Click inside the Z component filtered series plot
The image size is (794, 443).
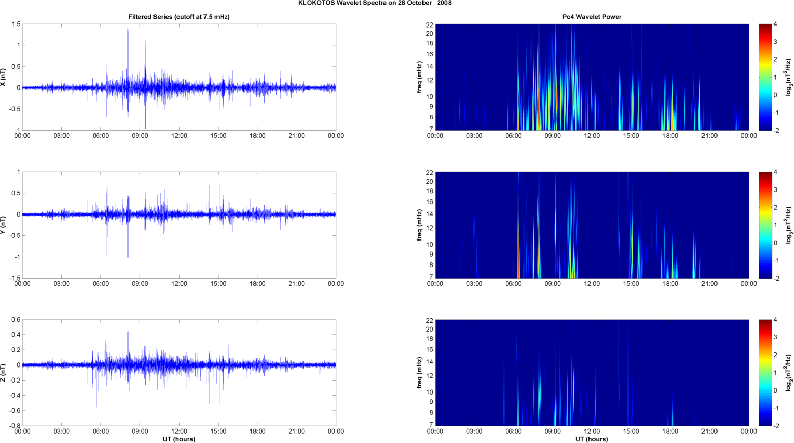(179, 373)
